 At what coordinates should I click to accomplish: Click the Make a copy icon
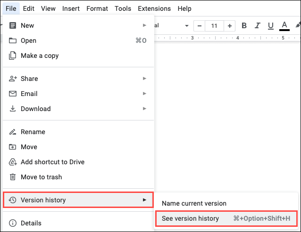tap(13, 56)
